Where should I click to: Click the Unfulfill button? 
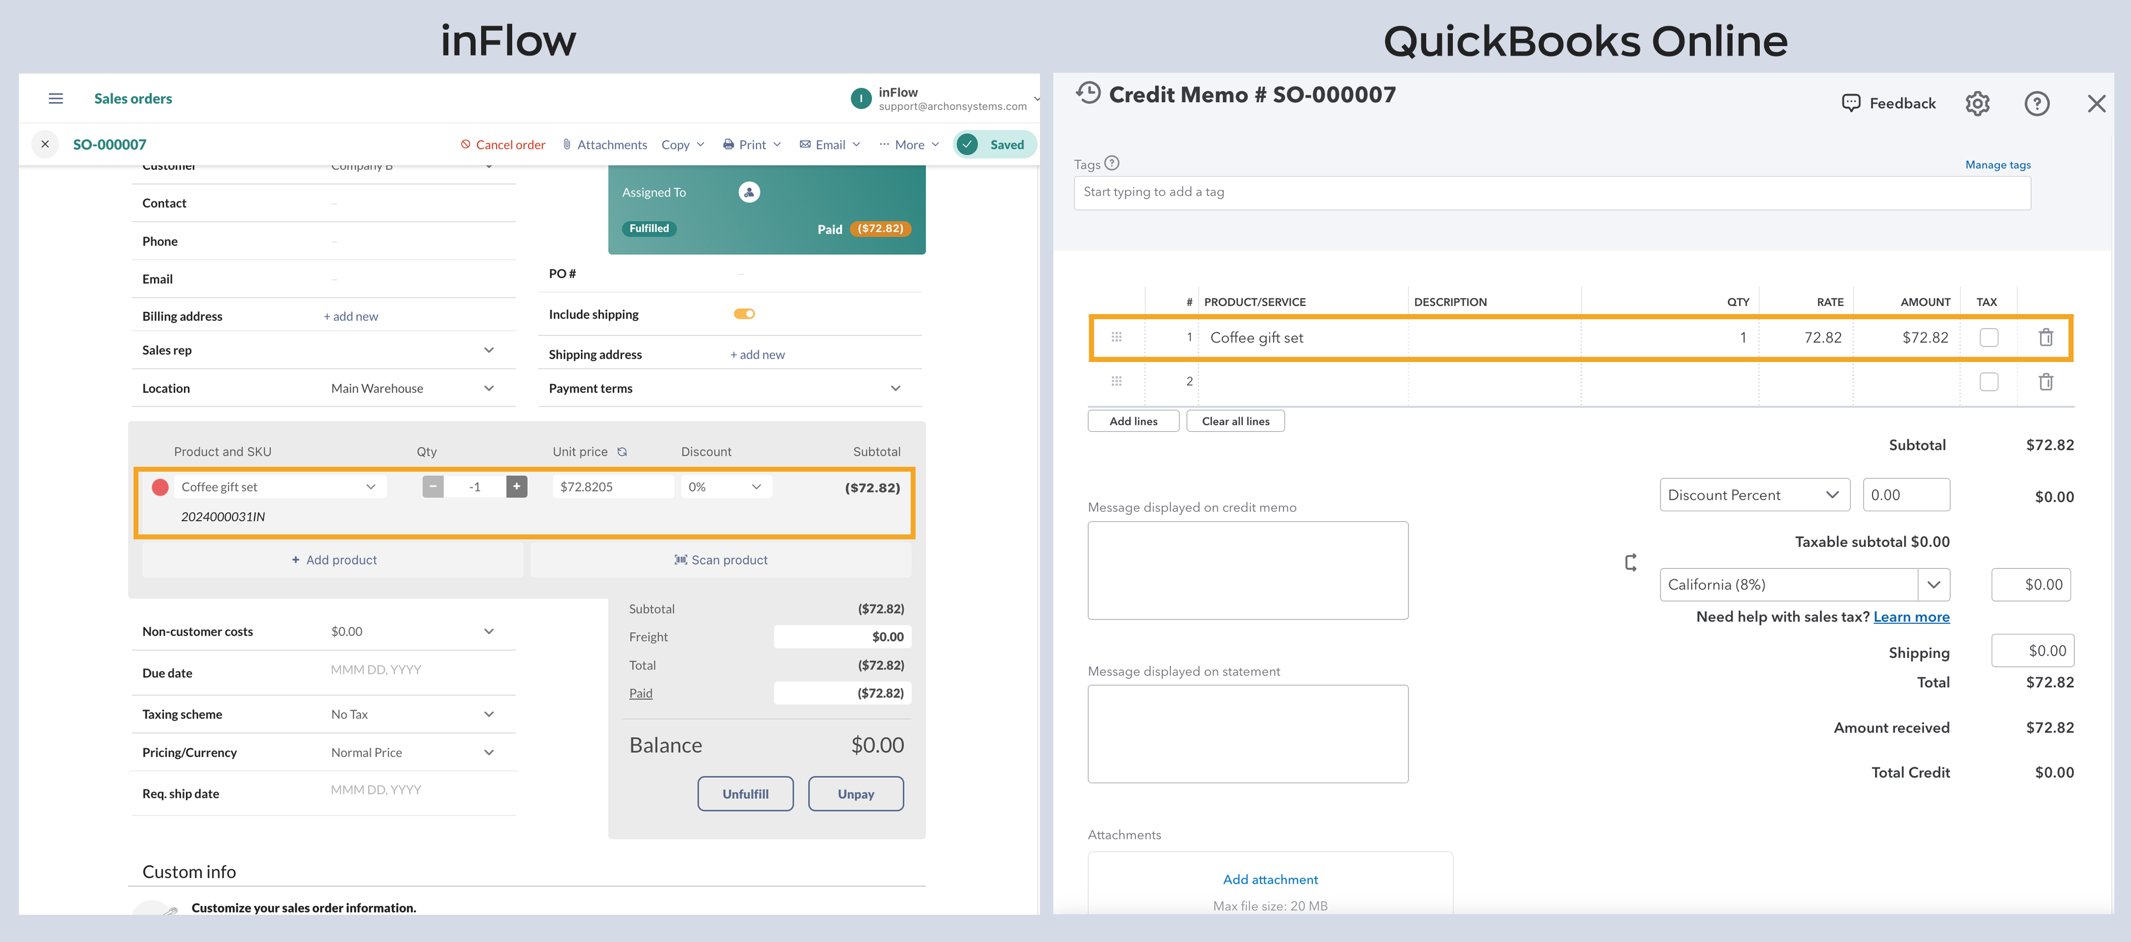coord(745,793)
